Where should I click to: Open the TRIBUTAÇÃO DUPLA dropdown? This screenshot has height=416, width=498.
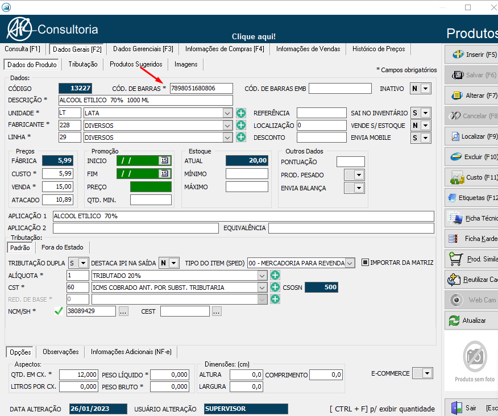[x=83, y=263]
